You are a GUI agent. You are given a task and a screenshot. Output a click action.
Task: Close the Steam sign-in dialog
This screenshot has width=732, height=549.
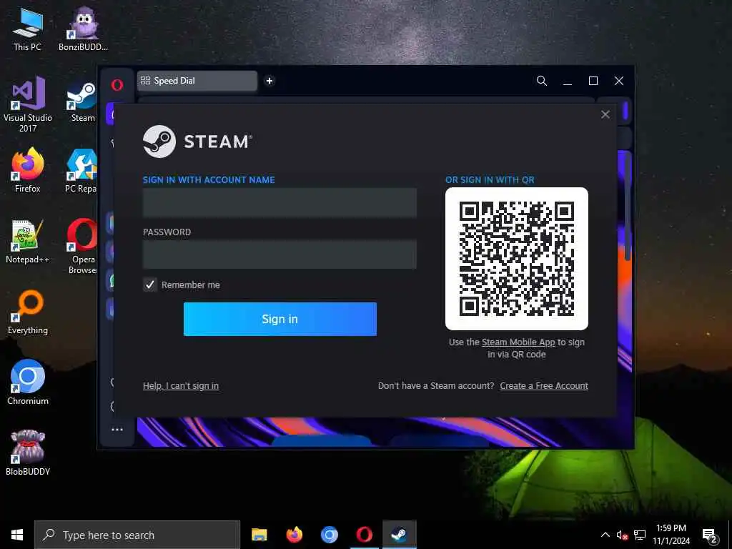click(605, 114)
